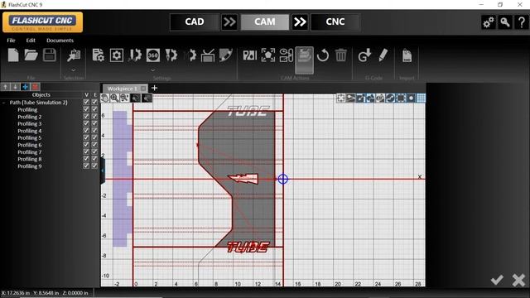Cancel with the X button at bottom right

click(x=518, y=280)
